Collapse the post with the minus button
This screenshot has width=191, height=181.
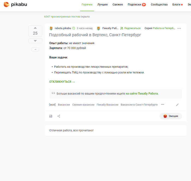(x=35, y=49)
